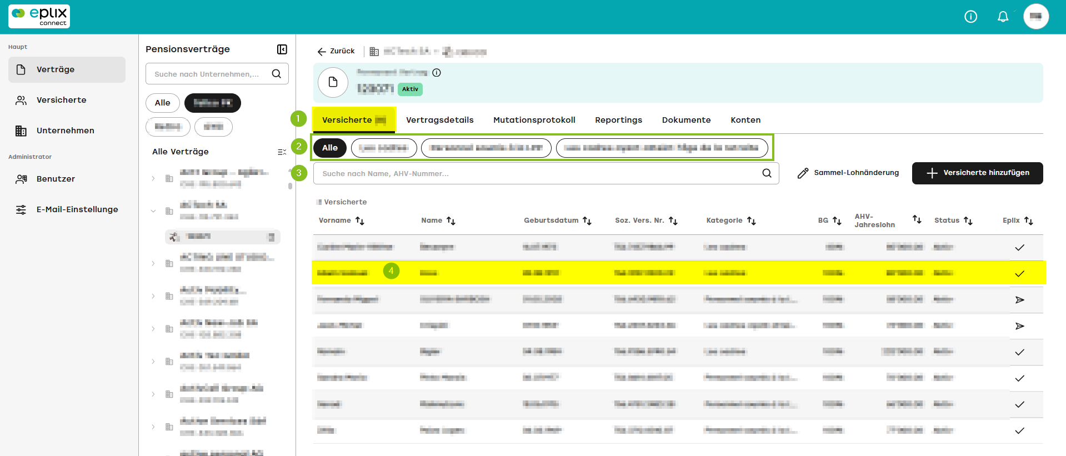
Task: Switch to the Reportings tab
Action: (619, 120)
